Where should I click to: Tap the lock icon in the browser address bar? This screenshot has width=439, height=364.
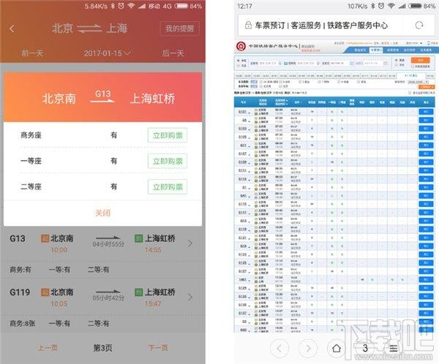(248, 25)
